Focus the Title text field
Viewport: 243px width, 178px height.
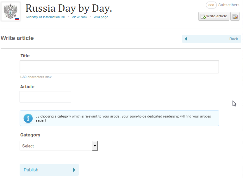(119, 67)
